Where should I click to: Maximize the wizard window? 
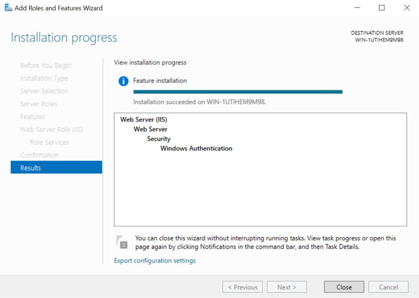tap(382, 8)
